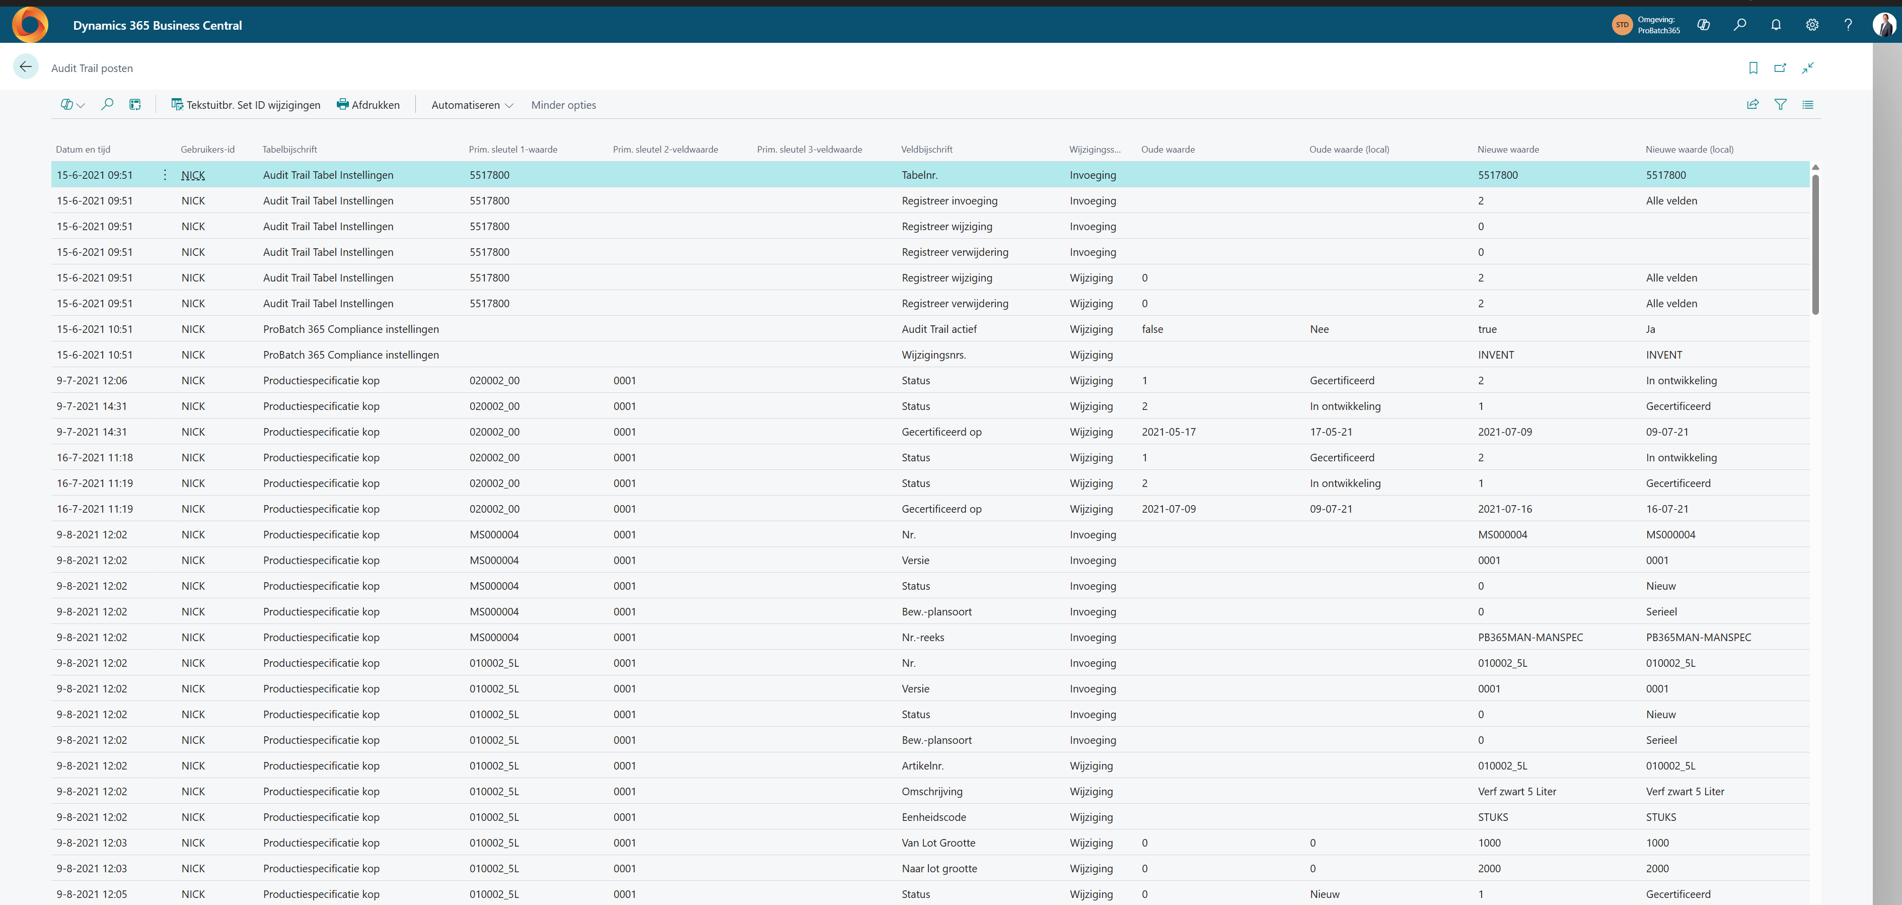Sort by Gebruikers-id column header
Viewport: 1902px width, 905px height.
(x=207, y=149)
